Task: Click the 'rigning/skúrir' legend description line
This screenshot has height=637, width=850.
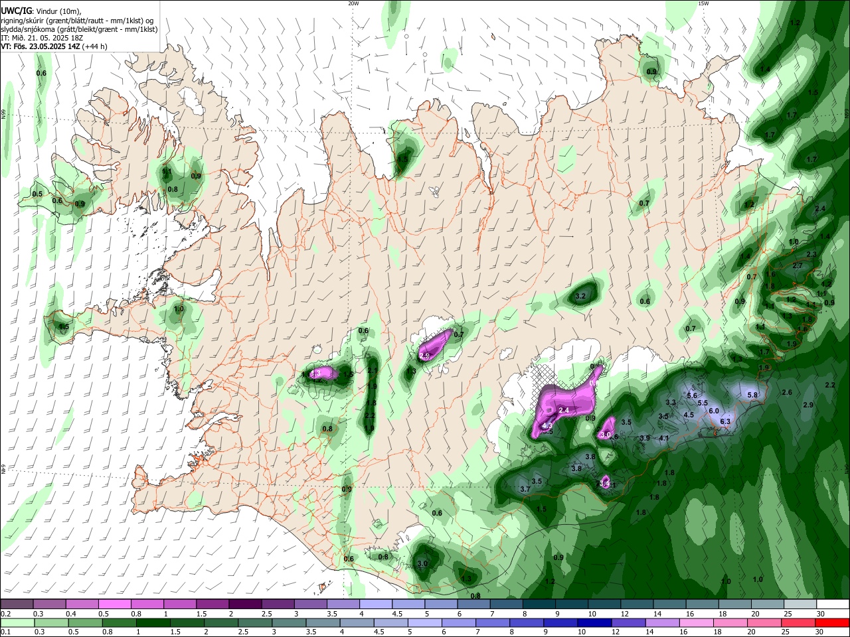Action: pyautogui.click(x=76, y=21)
